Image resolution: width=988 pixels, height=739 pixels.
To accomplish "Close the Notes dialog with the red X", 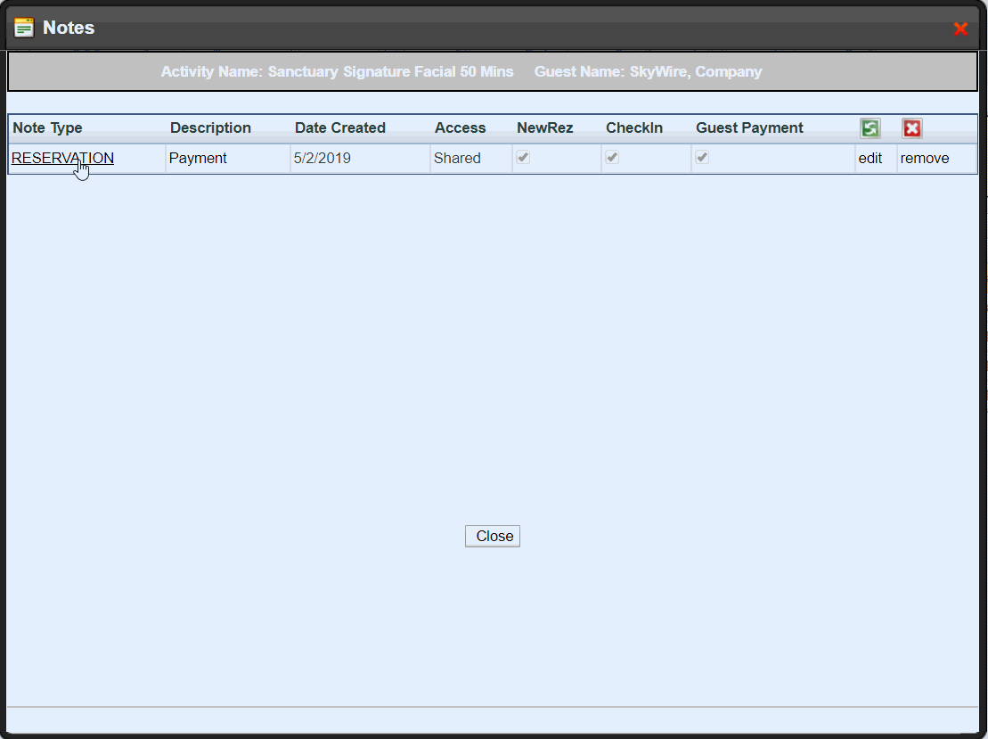I will tap(960, 29).
